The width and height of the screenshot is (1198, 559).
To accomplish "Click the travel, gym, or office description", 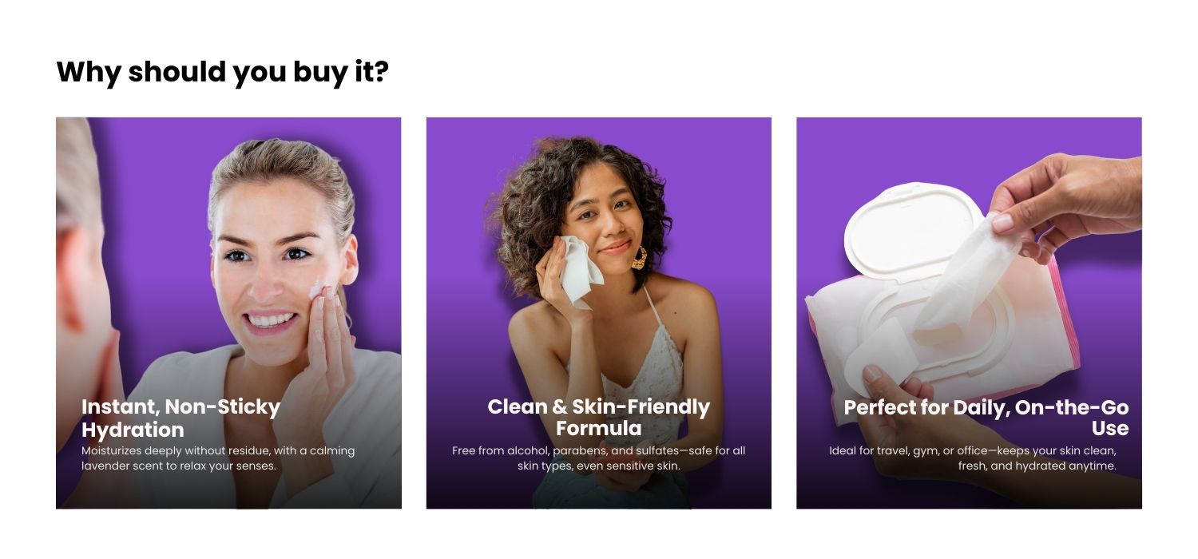I will pyautogui.click(x=973, y=458).
